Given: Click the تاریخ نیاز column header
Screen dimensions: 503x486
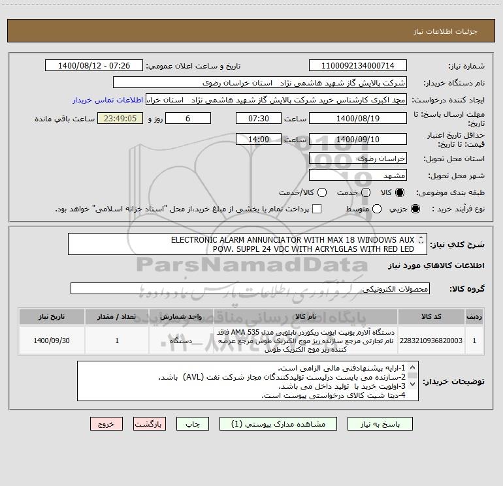Looking at the screenshot, I should (x=52, y=317).
